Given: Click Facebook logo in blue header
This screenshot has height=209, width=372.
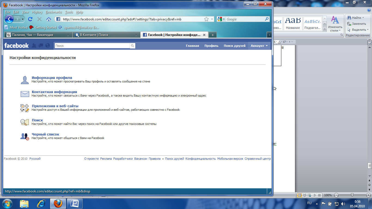Looking at the screenshot, I should pyautogui.click(x=16, y=46).
